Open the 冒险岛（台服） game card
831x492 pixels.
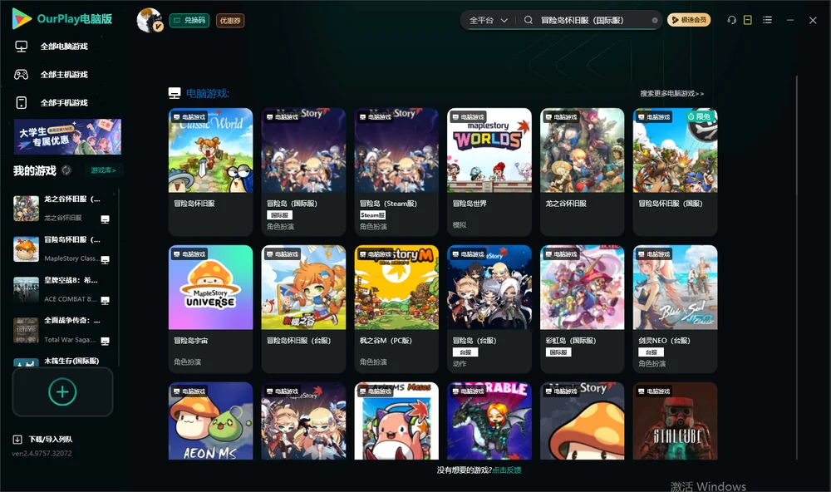pos(489,309)
